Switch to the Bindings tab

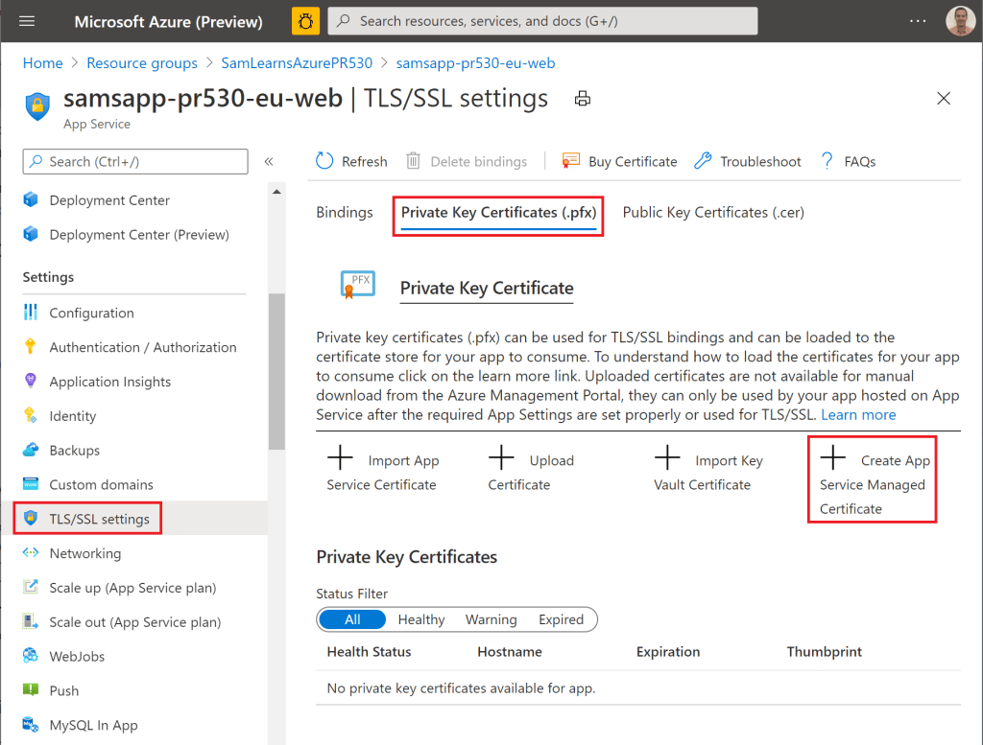pos(344,212)
